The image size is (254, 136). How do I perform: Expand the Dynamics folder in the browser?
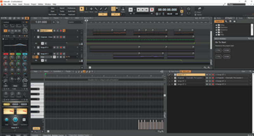point(217,30)
